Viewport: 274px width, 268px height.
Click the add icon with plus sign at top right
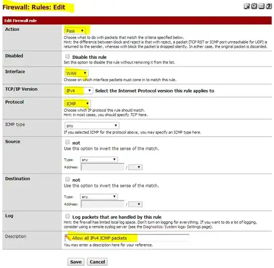[x=247, y=6]
